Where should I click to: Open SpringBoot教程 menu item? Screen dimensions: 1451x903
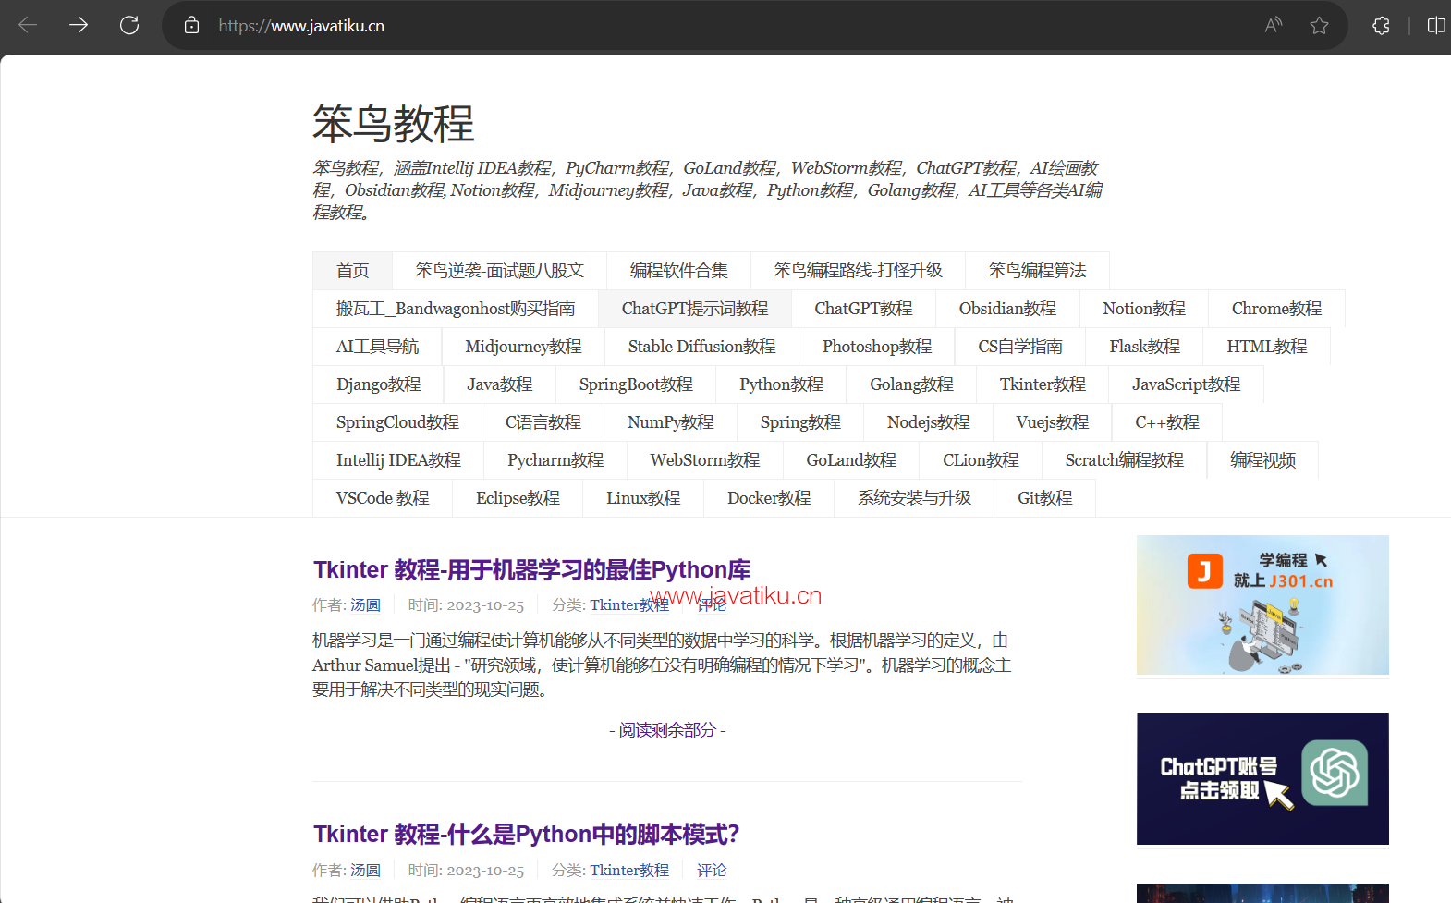[636, 384]
